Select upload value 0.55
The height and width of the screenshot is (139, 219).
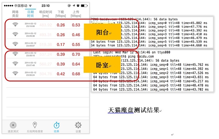click(76, 45)
